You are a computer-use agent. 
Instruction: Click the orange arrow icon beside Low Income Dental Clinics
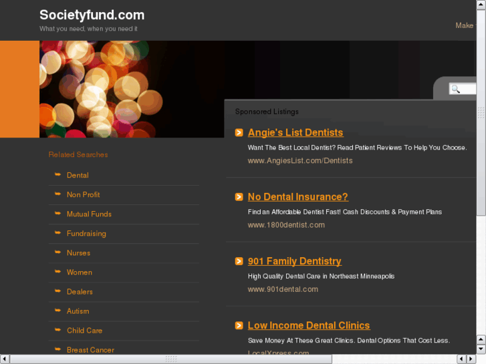[239, 325]
